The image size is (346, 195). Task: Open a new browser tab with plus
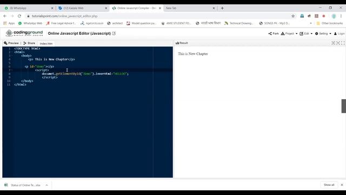(222, 8)
